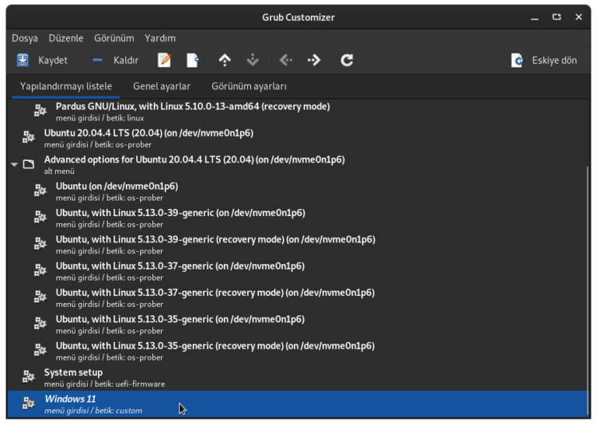Open the Dosya menu
This screenshot has width=597, height=425.
(x=25, y=38)
